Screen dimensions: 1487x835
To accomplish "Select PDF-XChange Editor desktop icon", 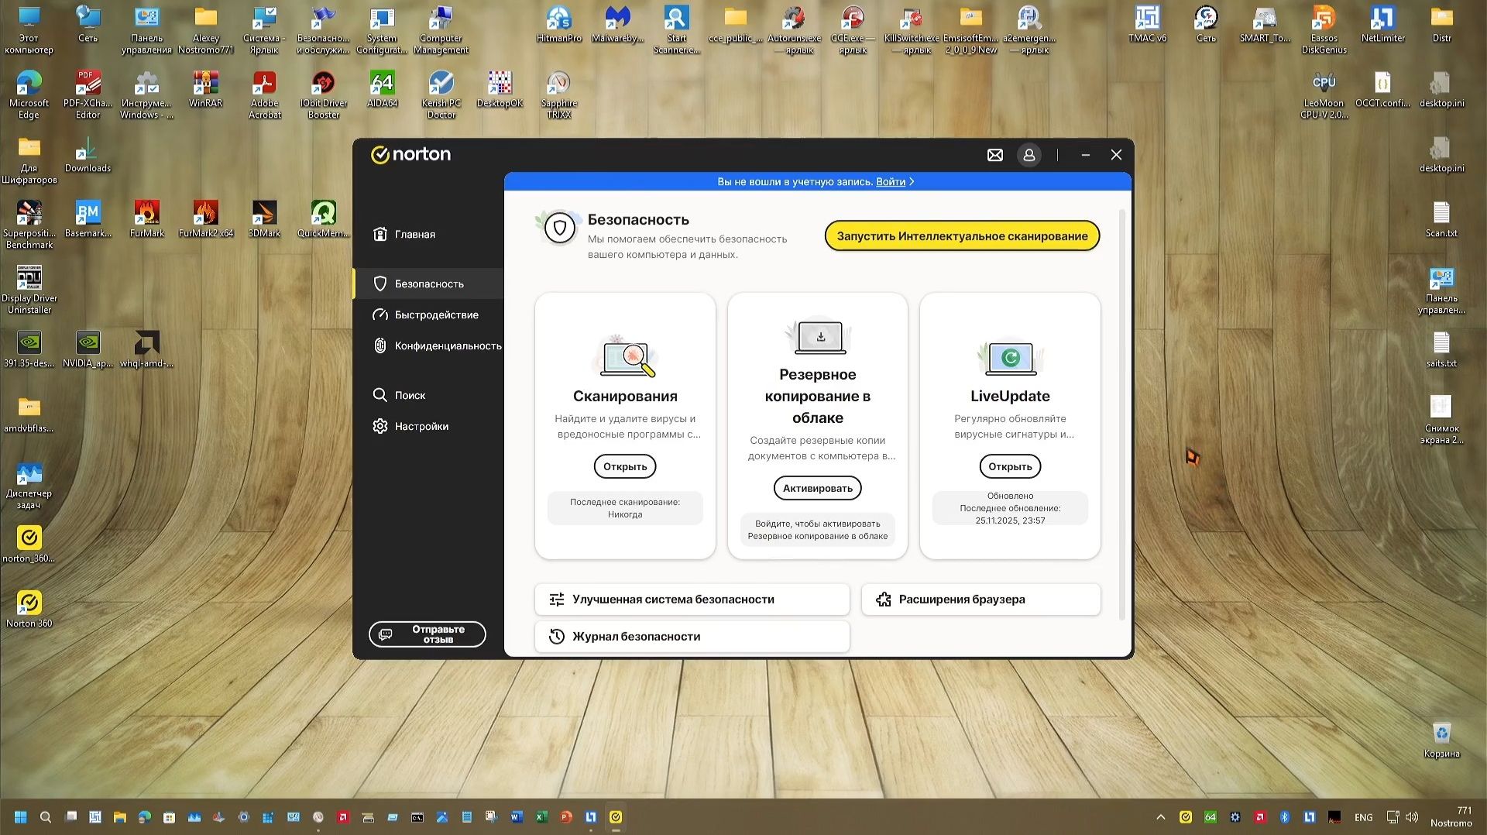I will pyautogui.click(x=88, y=94).
